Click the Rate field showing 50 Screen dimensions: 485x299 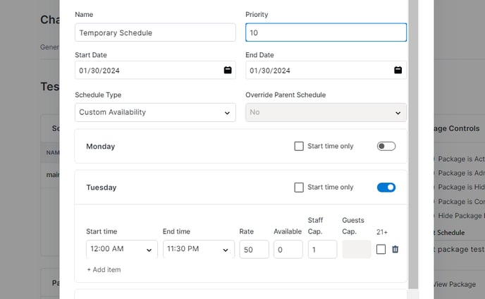254,249
